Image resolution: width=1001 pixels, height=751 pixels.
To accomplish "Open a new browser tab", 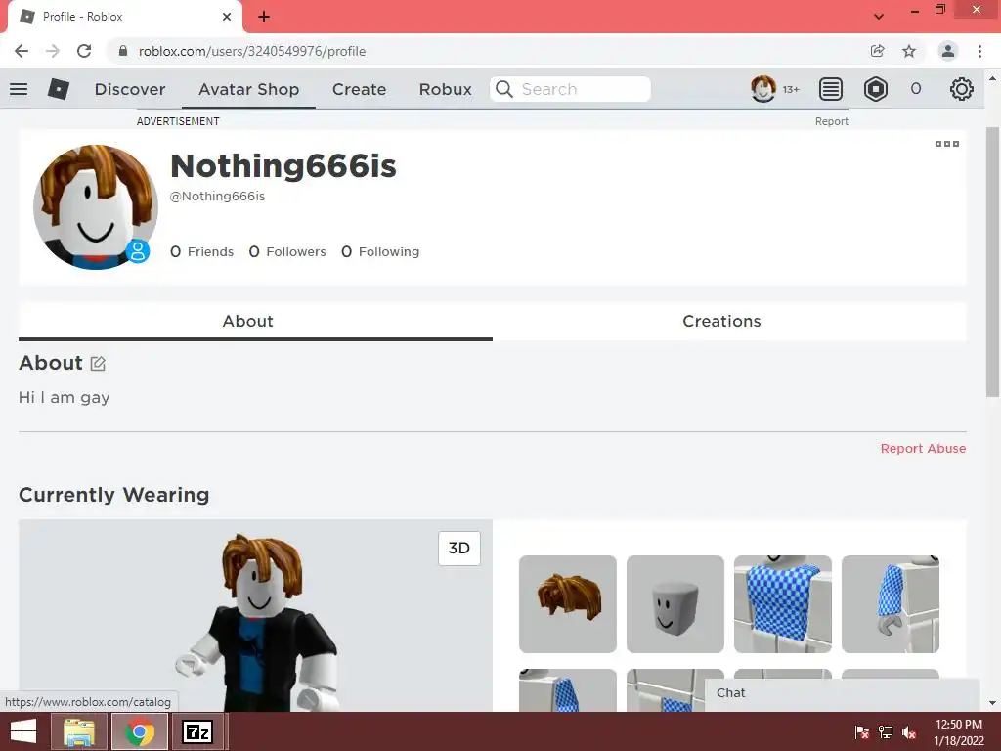I will pos(264,17).
